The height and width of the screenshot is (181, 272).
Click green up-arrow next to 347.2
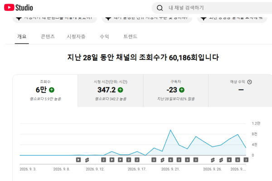click(x=120, y=90)
